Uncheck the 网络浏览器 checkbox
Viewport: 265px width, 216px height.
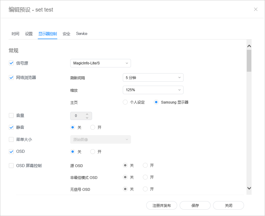point(11,77)
